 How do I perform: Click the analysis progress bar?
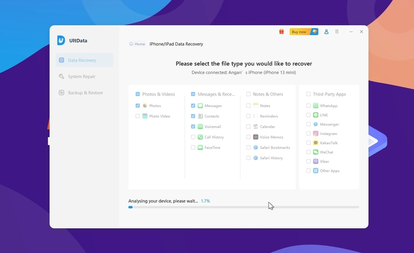coord(244,207)
